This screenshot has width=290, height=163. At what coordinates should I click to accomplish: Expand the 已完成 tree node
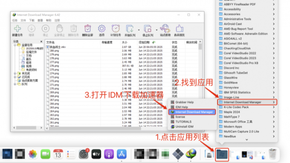click(15, 77)
